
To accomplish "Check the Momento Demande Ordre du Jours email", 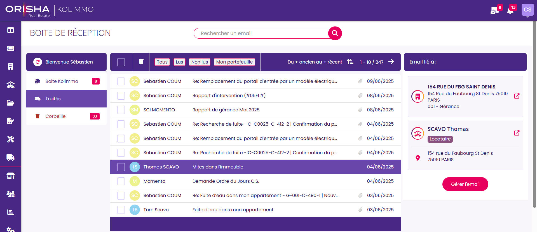I will tap(121, 181).
